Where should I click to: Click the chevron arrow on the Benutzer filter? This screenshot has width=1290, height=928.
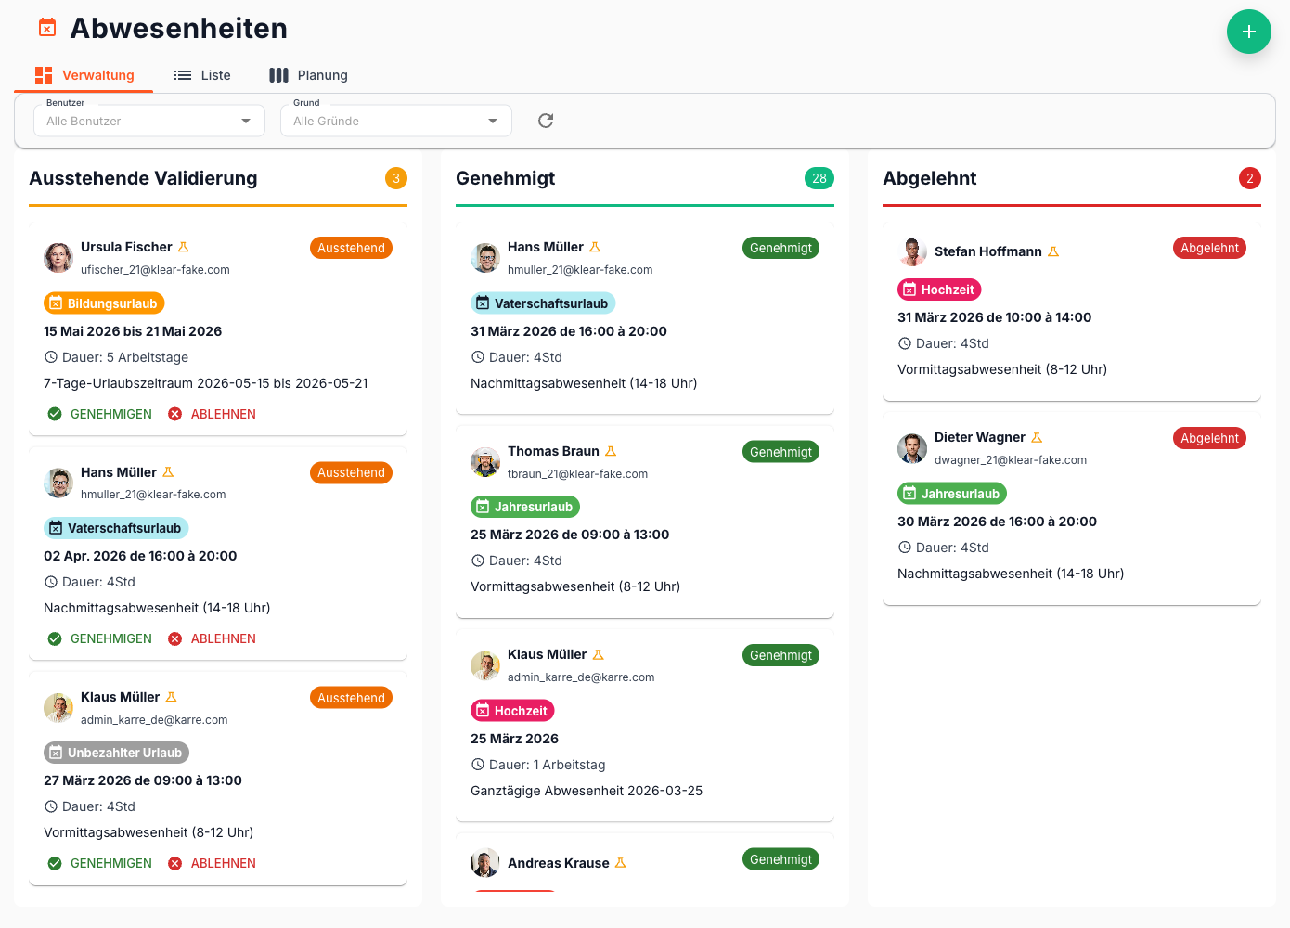tap(245, 121)
